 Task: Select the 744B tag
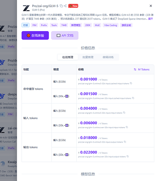point(64,25)
